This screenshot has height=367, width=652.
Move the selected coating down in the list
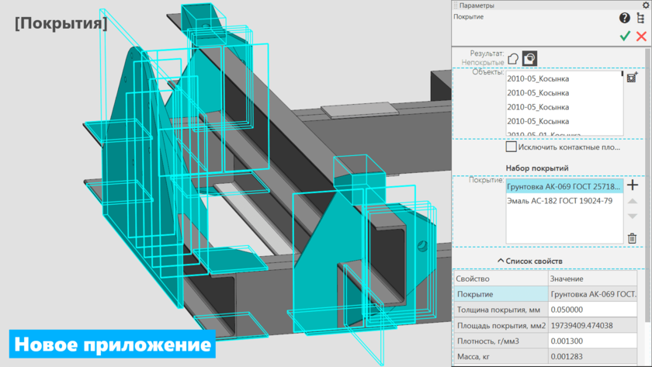click(x=633, y=216)
